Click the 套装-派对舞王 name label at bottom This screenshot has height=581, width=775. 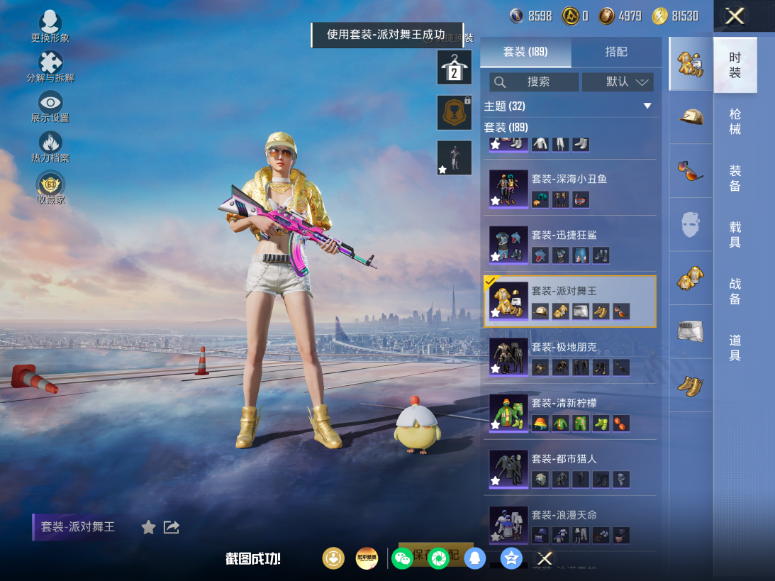[77, 527]
